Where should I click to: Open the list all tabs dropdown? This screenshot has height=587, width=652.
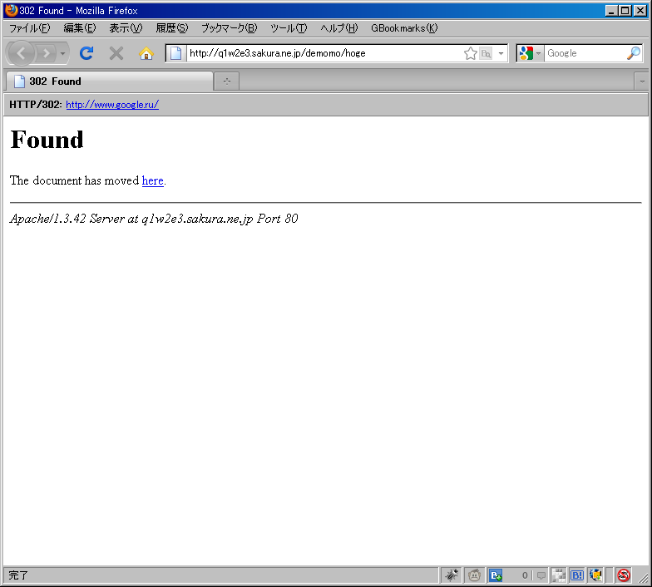(x=642, y=81)
